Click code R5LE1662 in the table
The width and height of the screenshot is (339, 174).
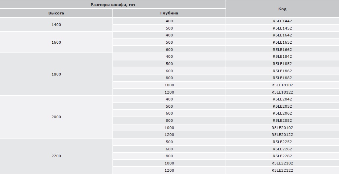point(282,50)
